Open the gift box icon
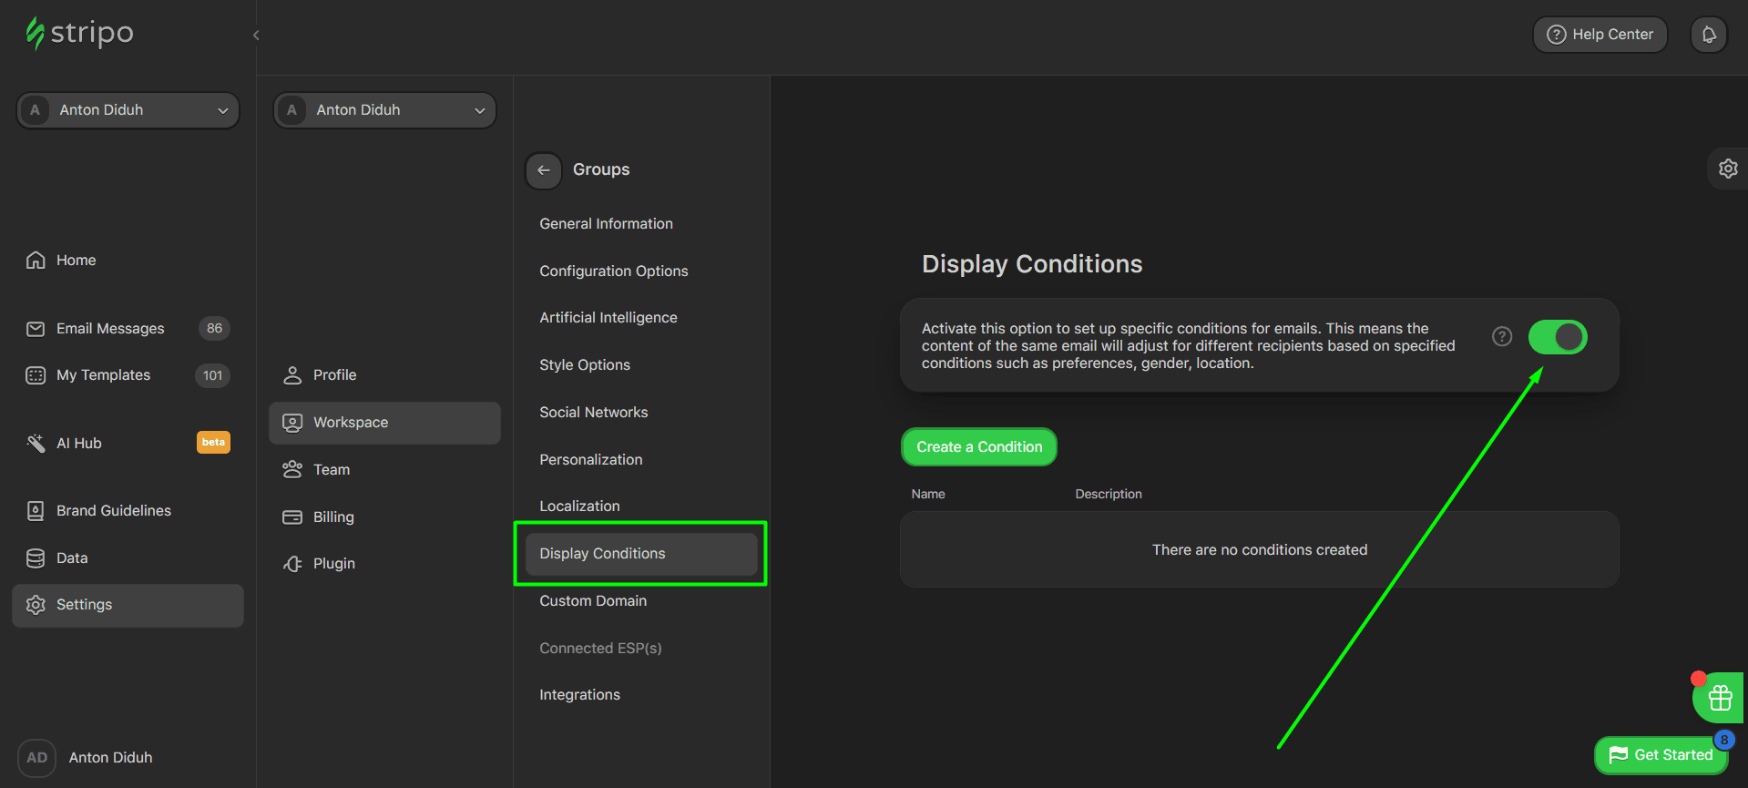This screenshot has height=788, width=1748. coord(1720,698)
